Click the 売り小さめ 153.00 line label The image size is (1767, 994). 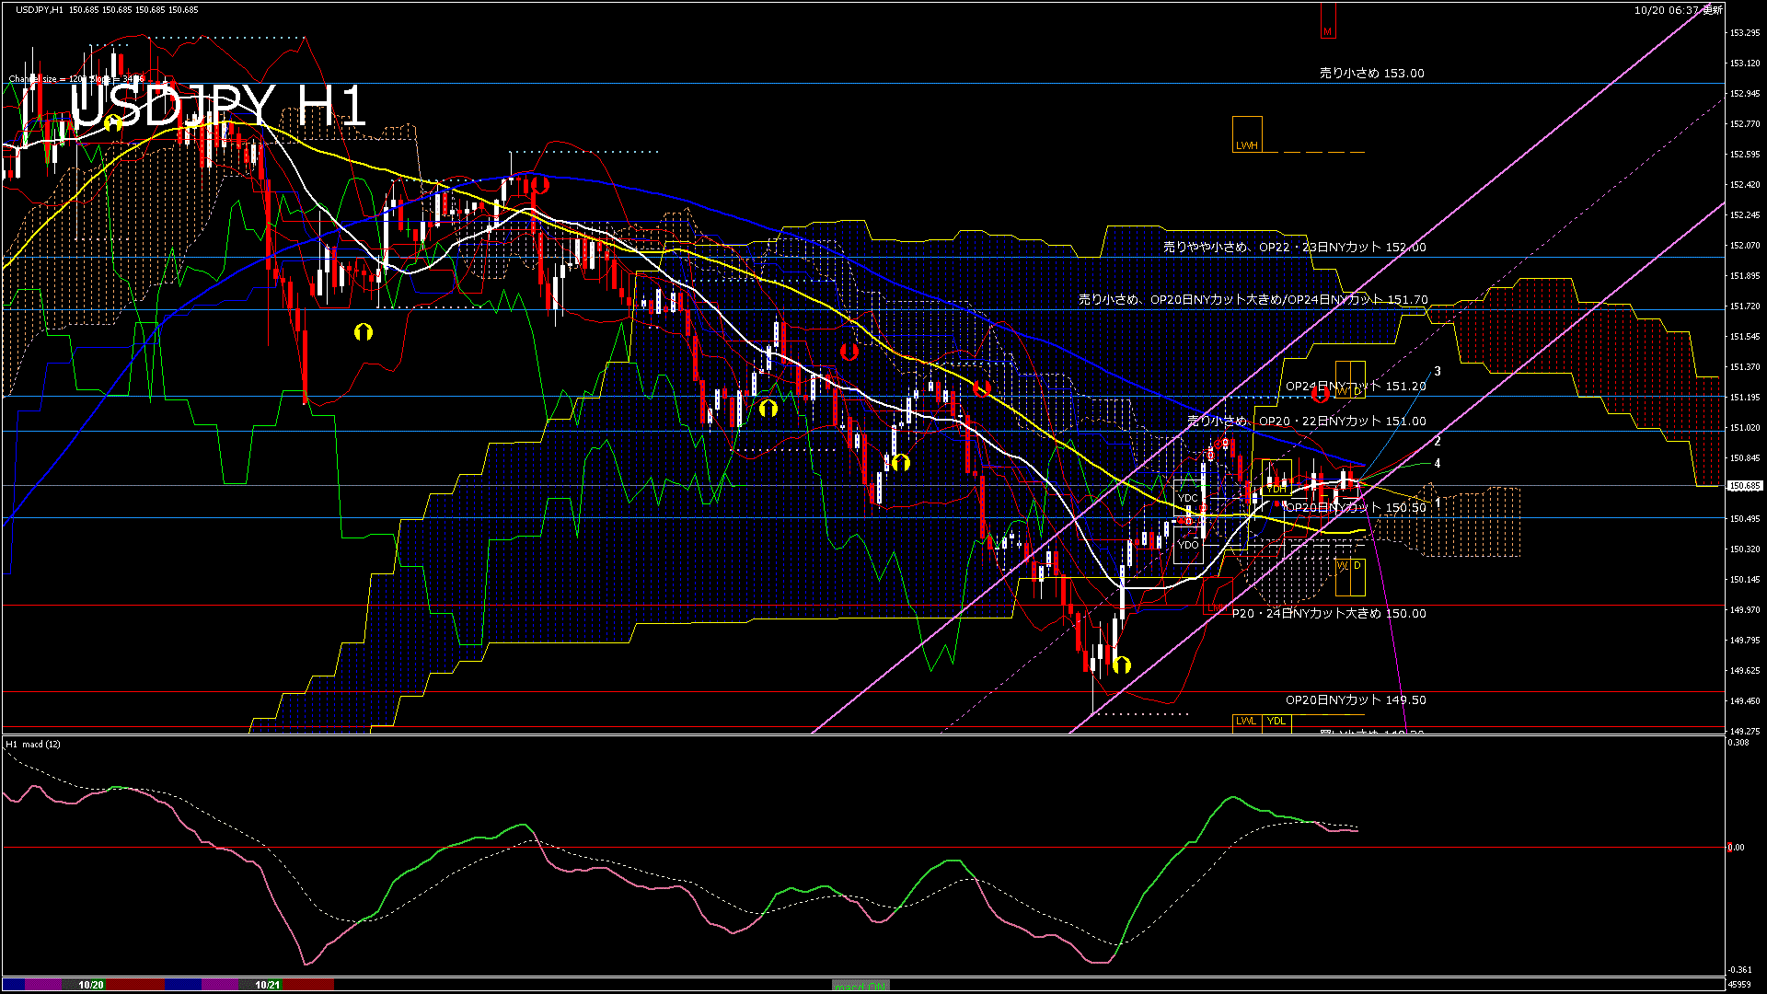[x=1371, y=74]
